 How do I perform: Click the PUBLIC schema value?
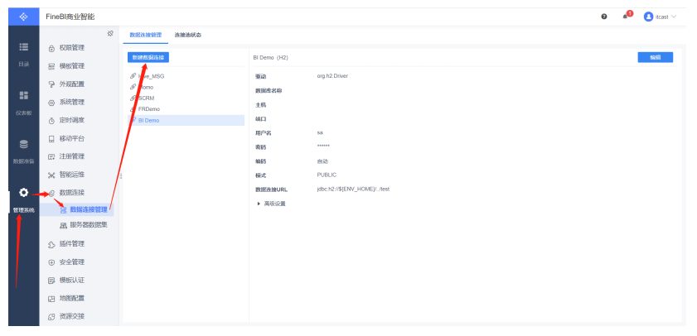(327, 175)
